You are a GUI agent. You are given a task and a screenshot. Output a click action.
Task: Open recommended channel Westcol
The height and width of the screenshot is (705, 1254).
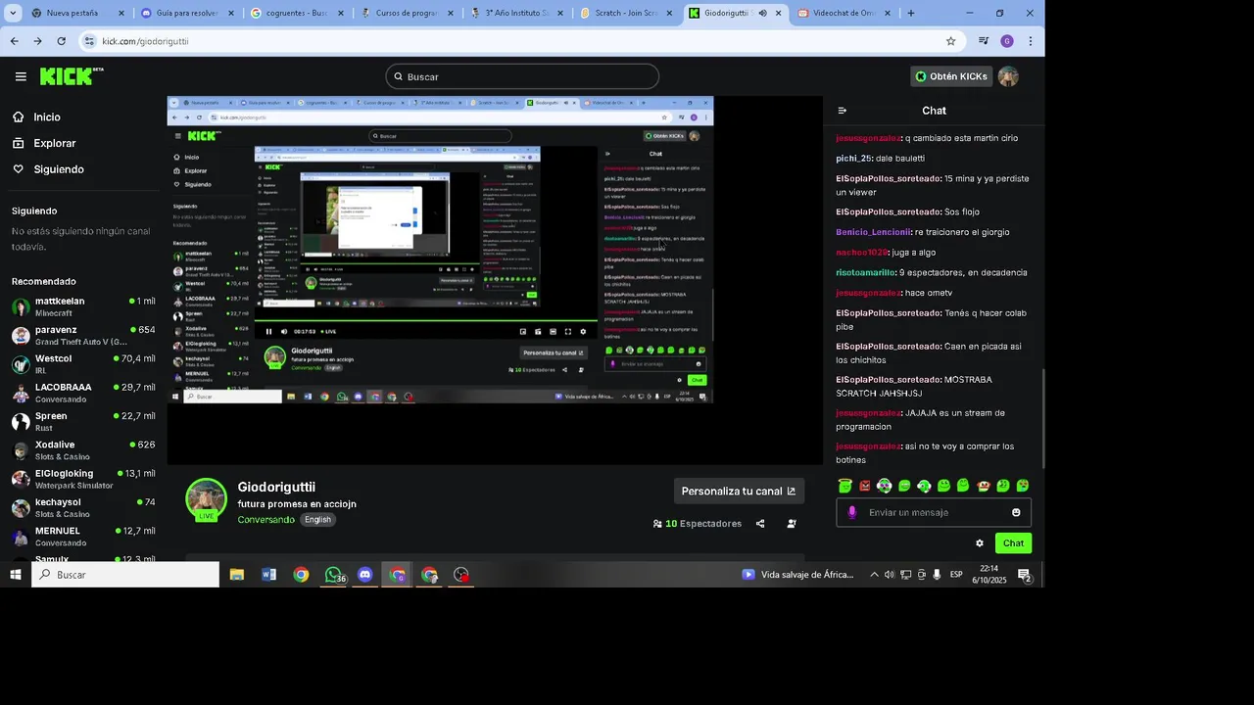click(83, 364)
